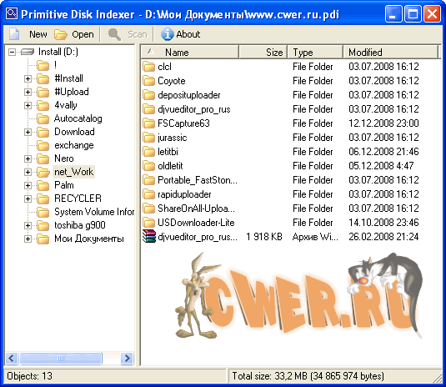This screenshot has height=387, width=446.
Task: Click the Install (D:) drive icon
Action: [x=28, y=52]
